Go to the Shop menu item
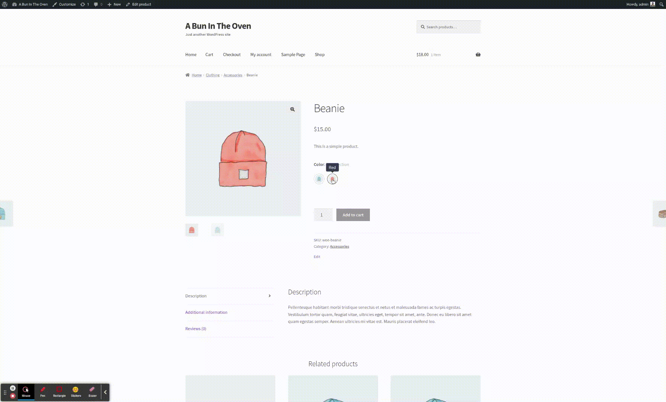This screenshot has width=666, height=402. click(x=320, y=54)
